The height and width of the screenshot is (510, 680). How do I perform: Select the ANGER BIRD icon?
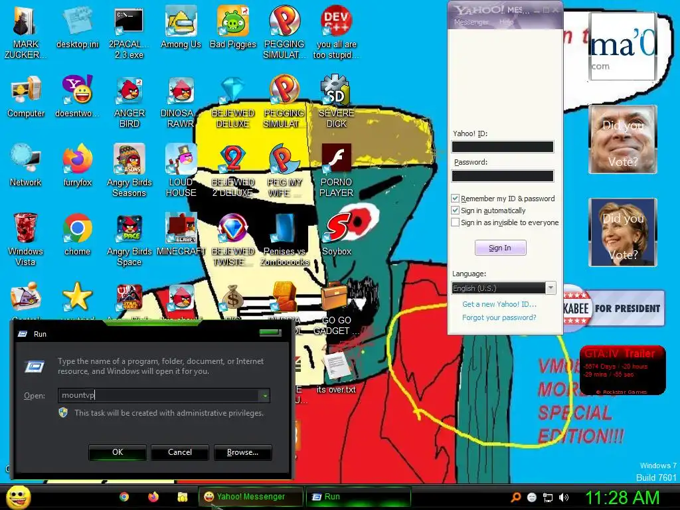pyautogui.click(x=129, y=102)
